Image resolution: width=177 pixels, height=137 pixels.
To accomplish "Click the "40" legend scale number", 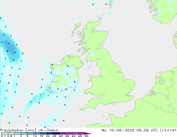I will [73, 136].
